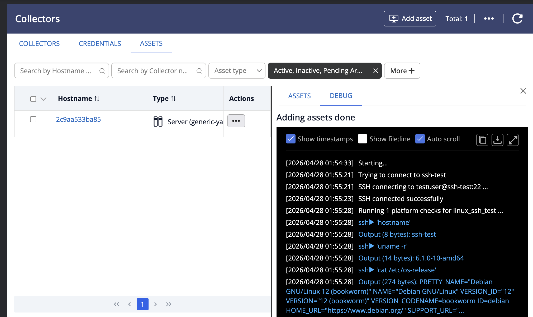Focus the Search by Hostname field
Viewport: 533px width, 317px height.
point(61,71)
